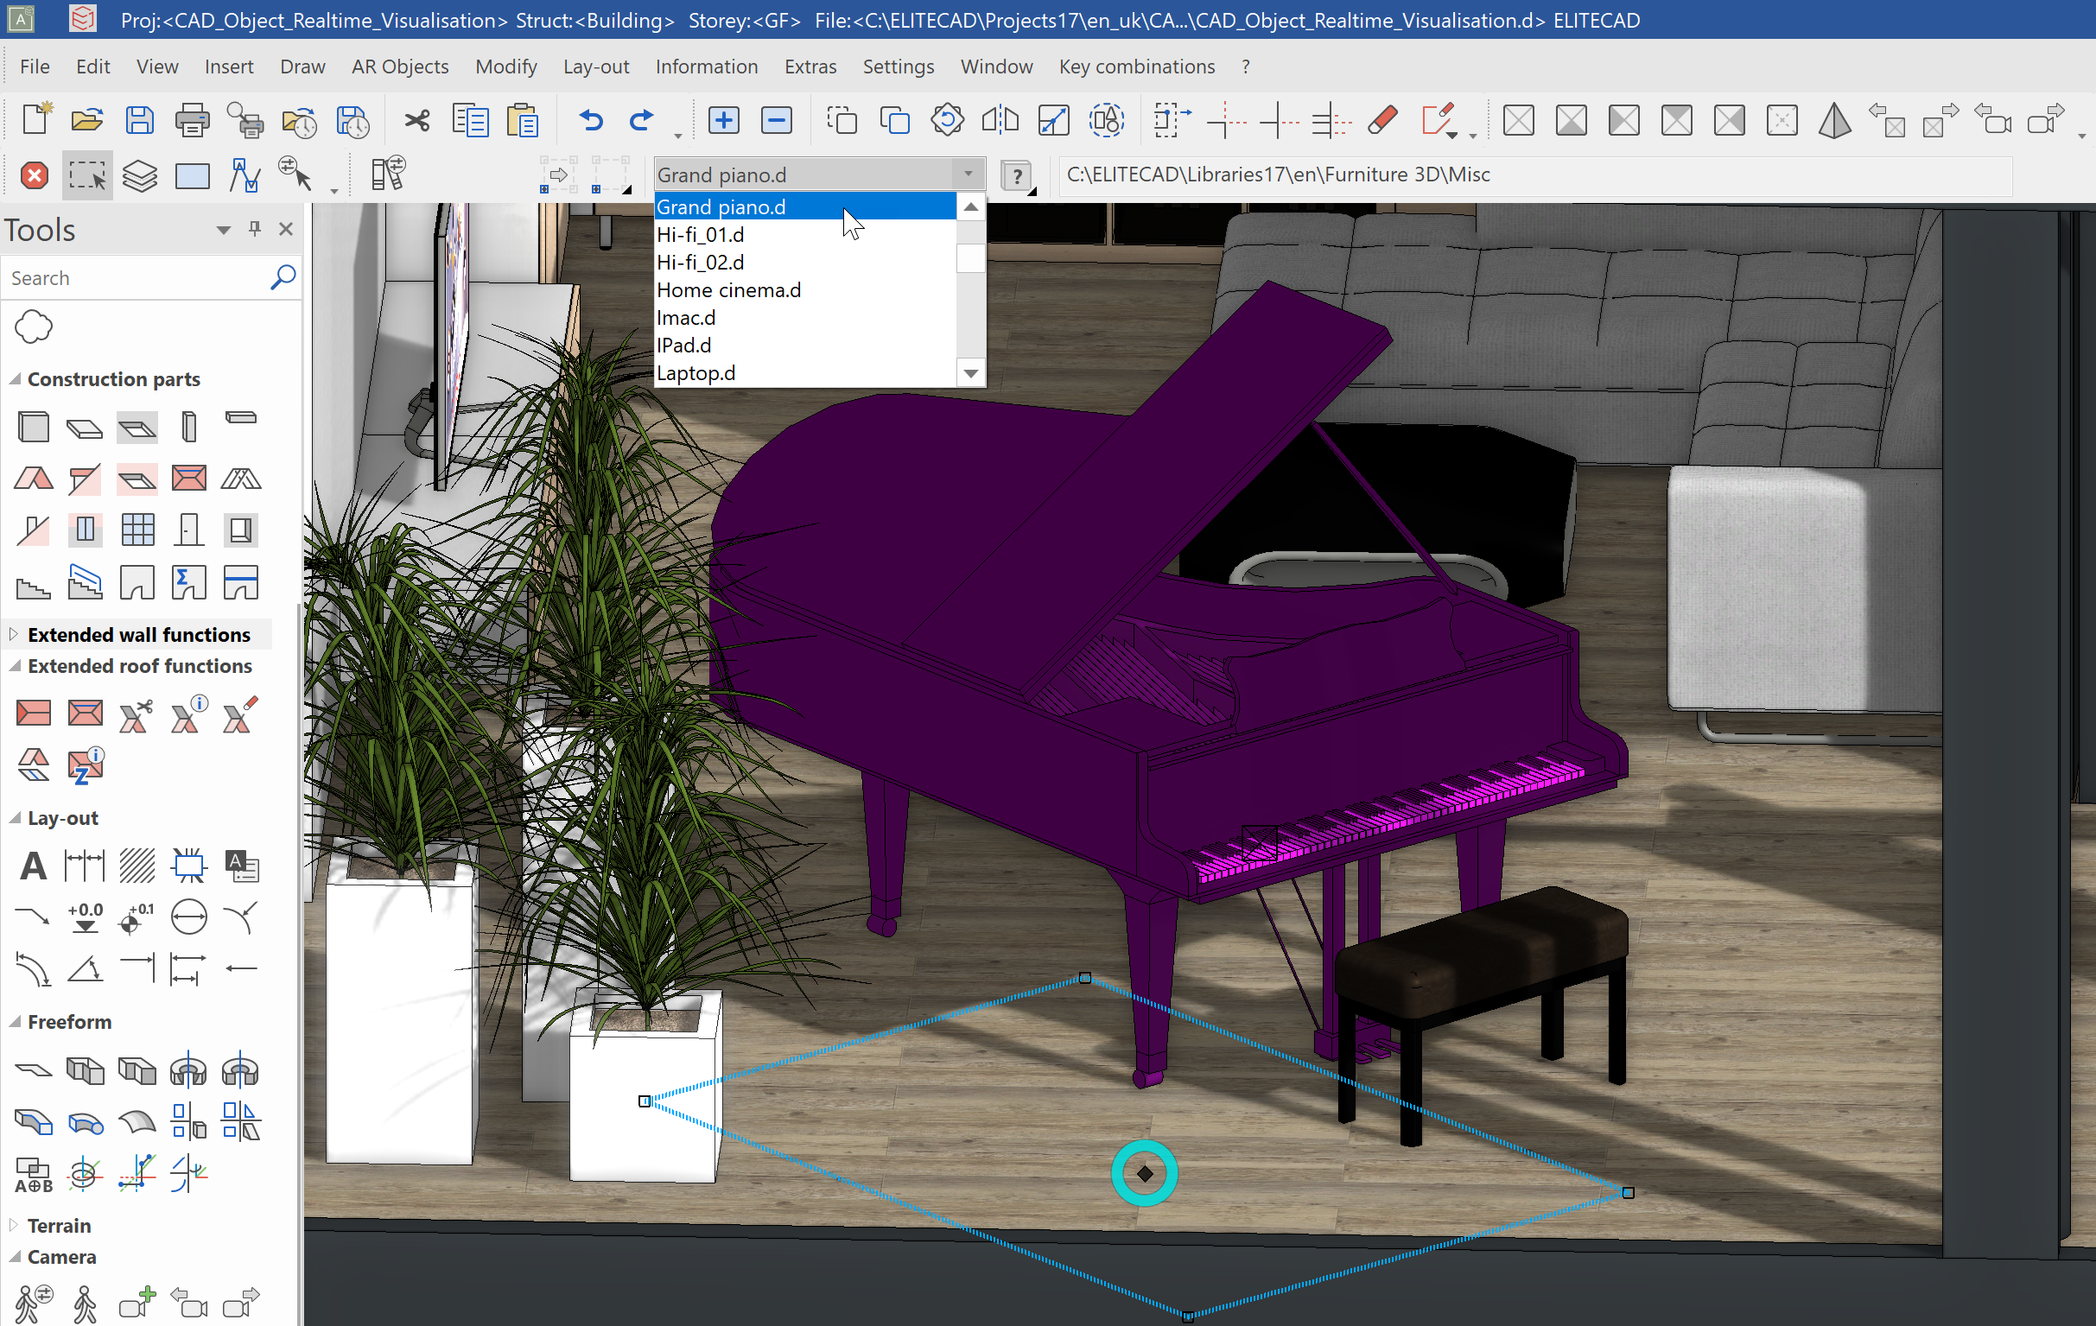Image resolution: width=2096 pixels, height=1326 pixels.
Task: Click the scissors Cut icon in the toolbar
Action: pyautogui.click(x=416, y=120)
